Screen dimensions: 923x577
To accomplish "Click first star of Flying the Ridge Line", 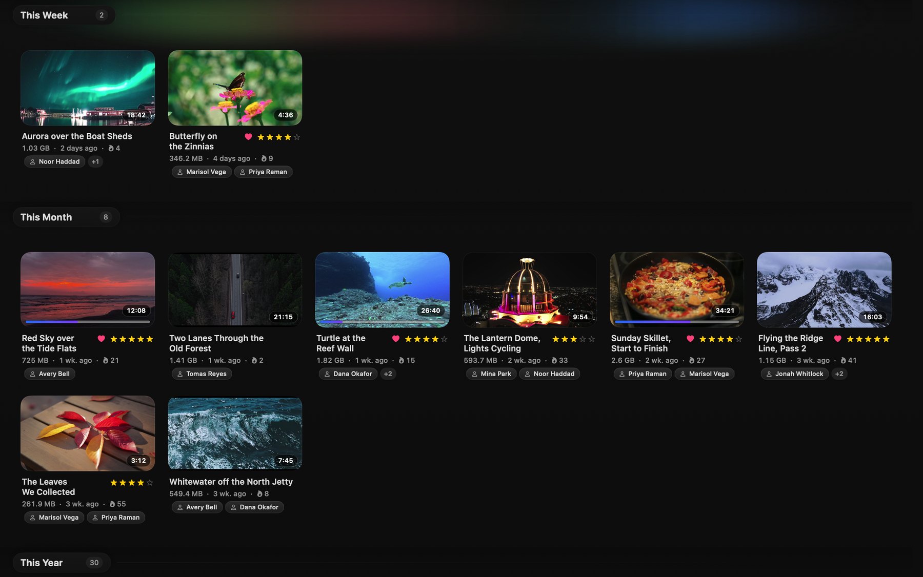I will pos(850,339).
